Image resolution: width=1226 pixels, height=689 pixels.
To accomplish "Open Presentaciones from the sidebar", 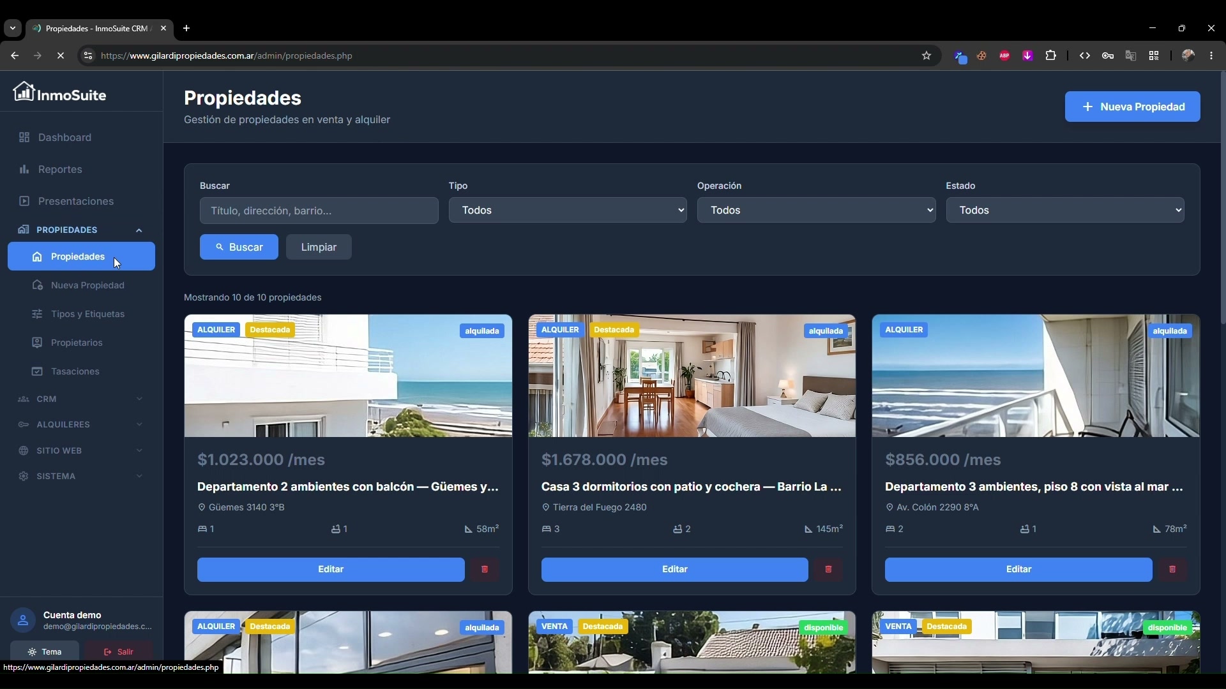I will 81,202.
